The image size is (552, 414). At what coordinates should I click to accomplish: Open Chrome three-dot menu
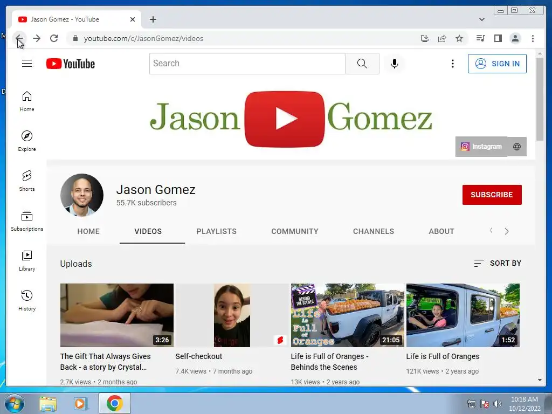[x=533, y=38]
